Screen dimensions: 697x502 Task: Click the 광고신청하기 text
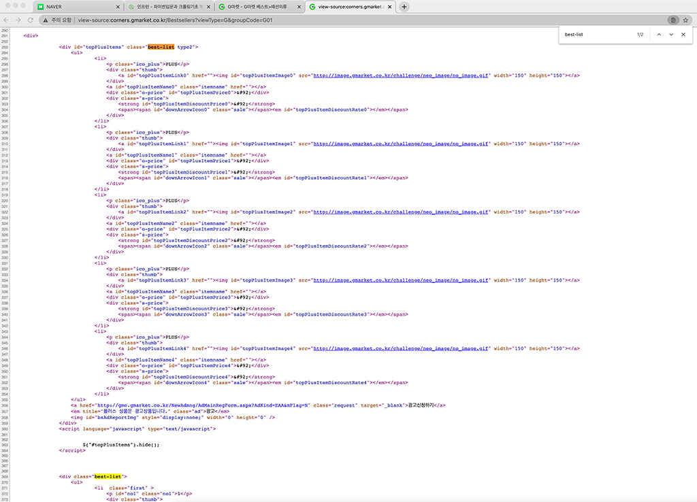[x=421, y=405]
